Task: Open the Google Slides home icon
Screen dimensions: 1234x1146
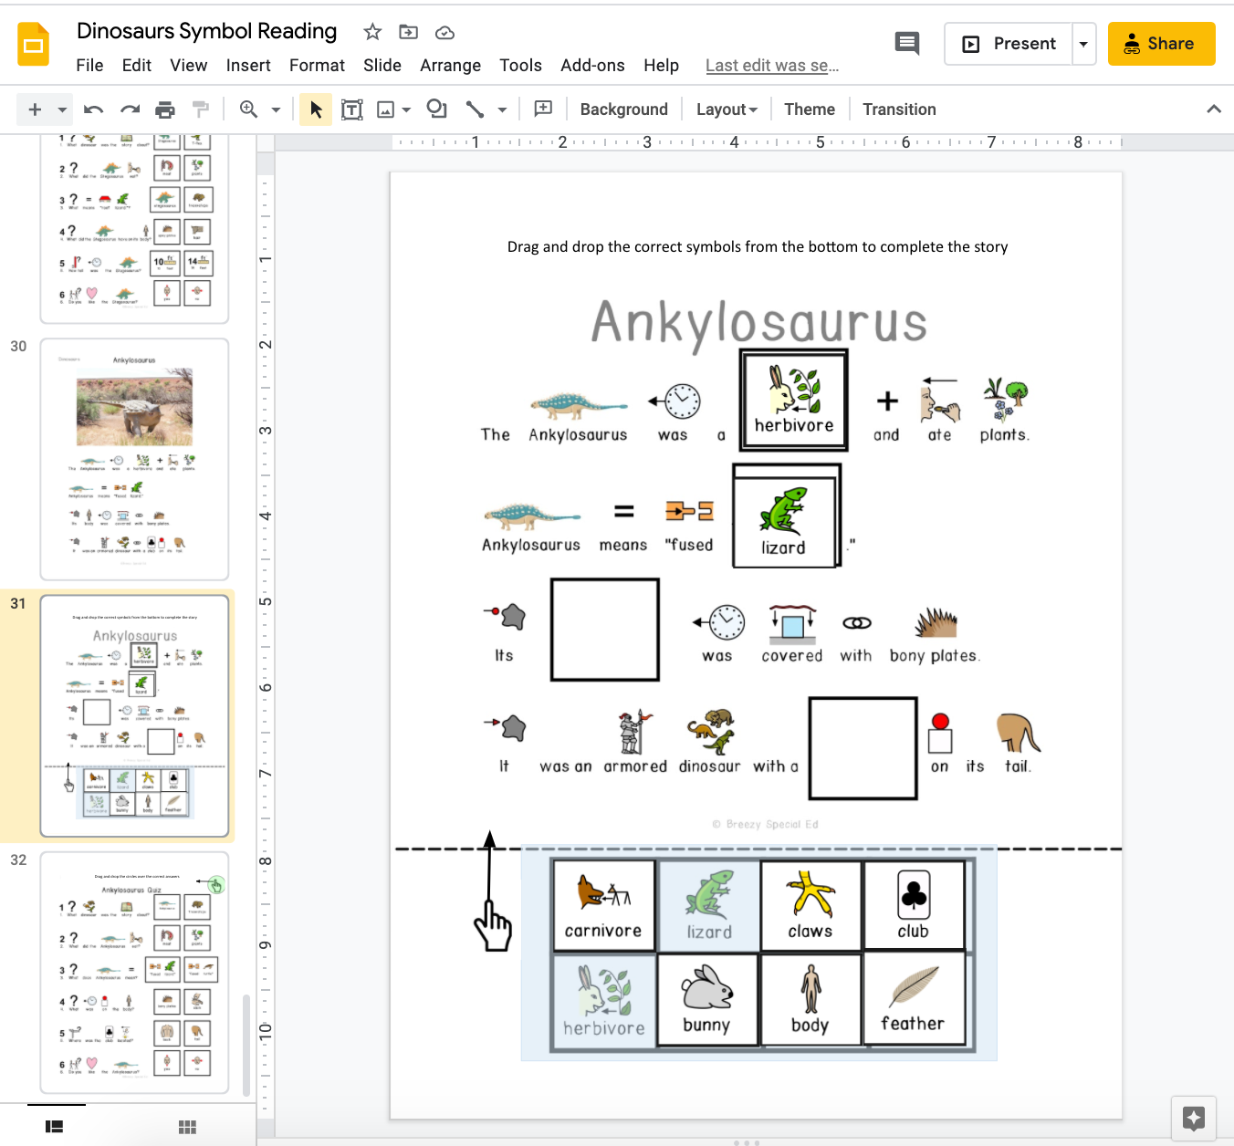Action: coord(34,44)
